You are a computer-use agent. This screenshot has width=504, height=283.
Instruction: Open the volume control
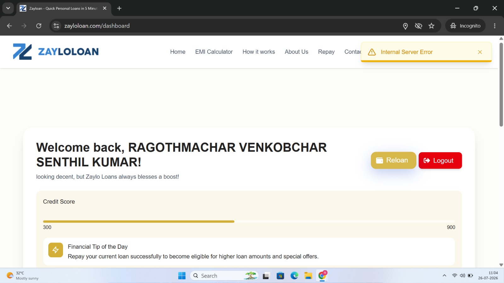pos(462,276)
